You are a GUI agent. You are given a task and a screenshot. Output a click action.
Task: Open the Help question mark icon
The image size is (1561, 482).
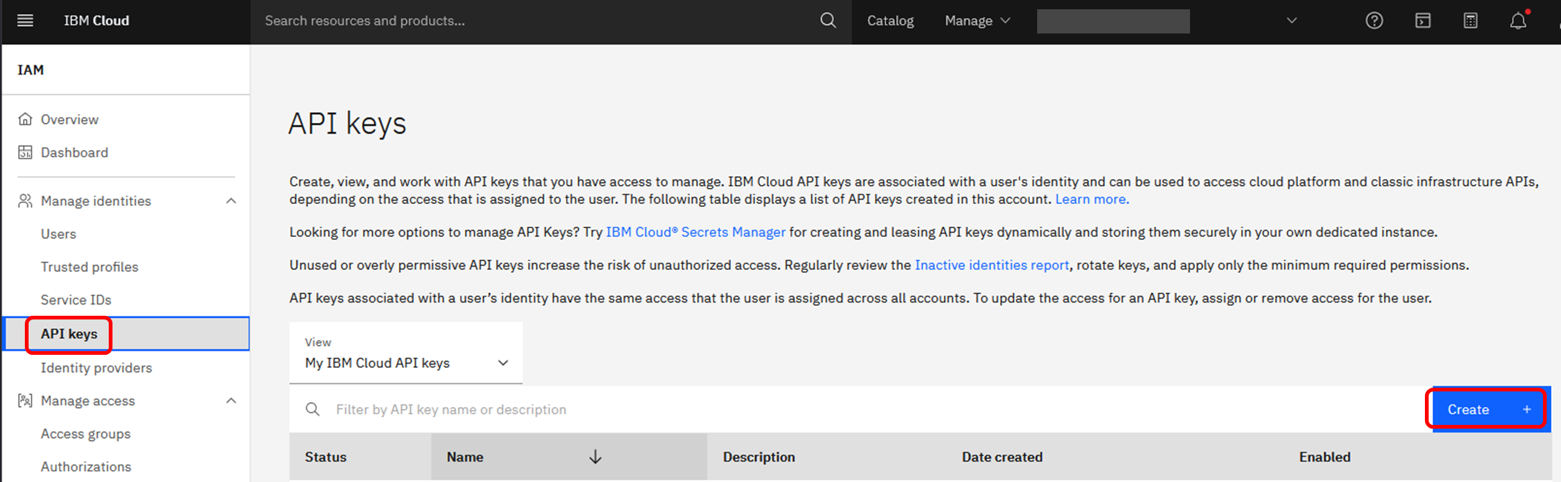1374,20
